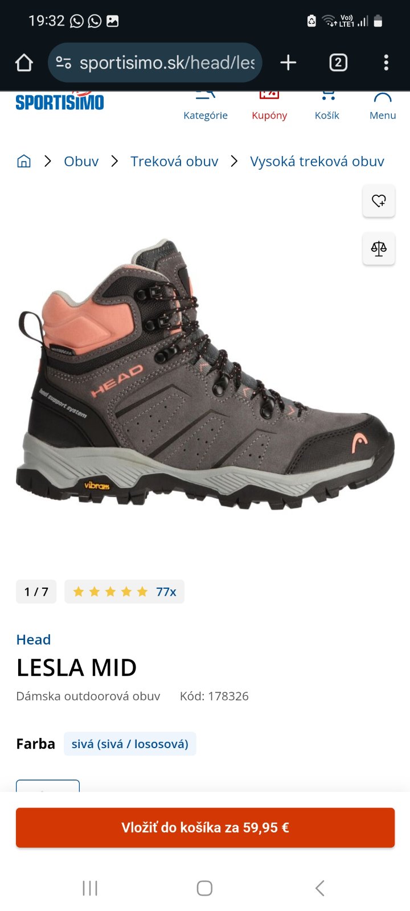Show open tabs switcher
The height and width of the screenshot is (911, 410).
tap(338, 63)
